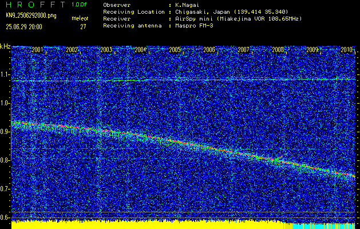The height and width of the screenshot is (229, 360).
Task: Click the 2002 time marker
Action: [72, 50]
